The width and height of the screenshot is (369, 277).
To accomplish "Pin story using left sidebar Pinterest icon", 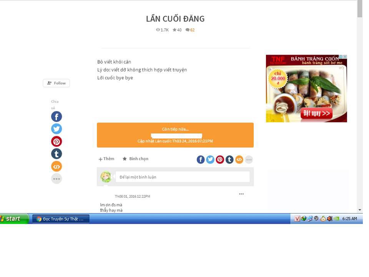I will click(57, 141).
